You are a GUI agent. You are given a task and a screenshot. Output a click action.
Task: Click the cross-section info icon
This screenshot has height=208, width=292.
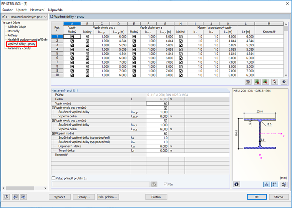click(237, 184)
